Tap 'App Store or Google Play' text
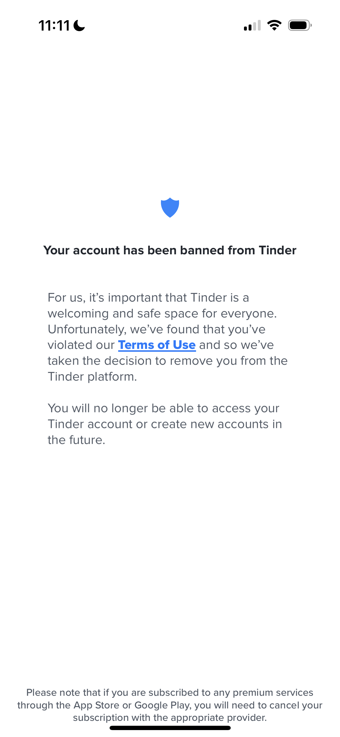 pyautogui.click(x=132, y=705)
